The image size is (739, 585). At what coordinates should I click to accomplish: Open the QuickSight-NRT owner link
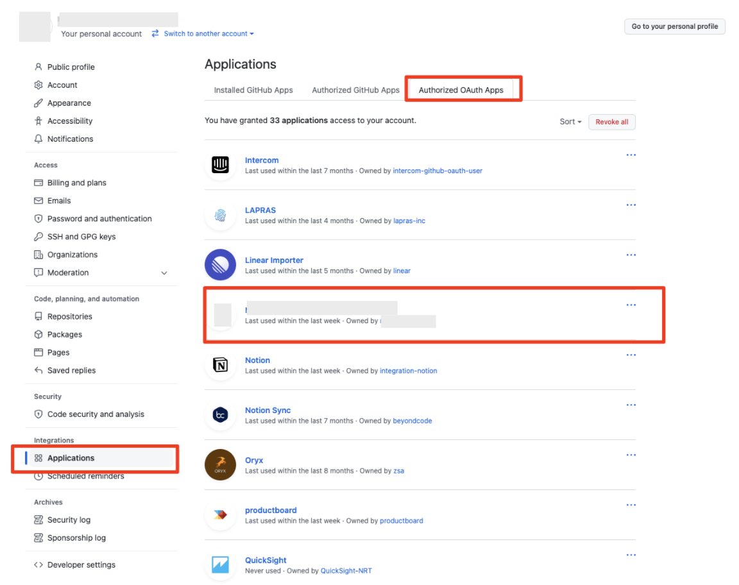click(346, 570)
